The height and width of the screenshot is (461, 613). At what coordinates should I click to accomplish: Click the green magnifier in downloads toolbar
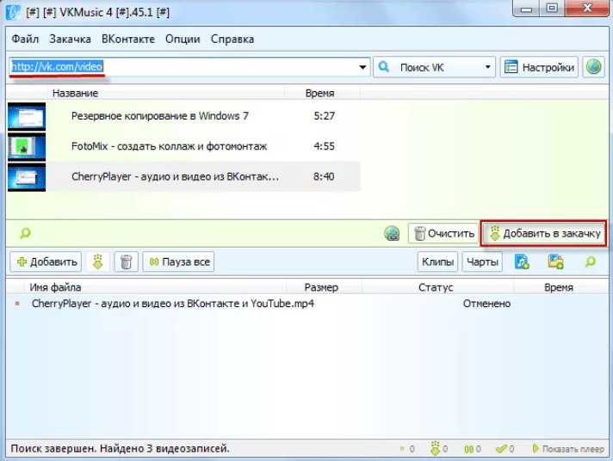point(591,261)
